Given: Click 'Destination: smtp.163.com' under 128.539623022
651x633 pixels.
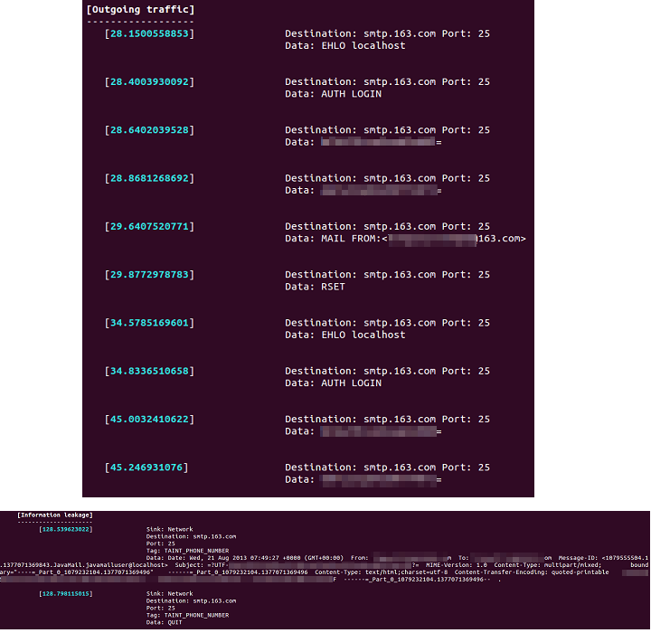Looking at the screenshot, I should pos(191,536).
